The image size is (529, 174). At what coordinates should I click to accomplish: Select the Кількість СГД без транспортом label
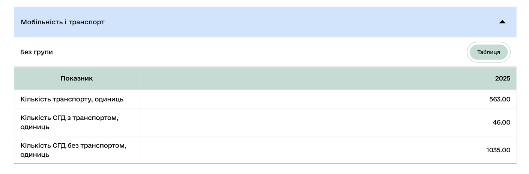[73, 146]
